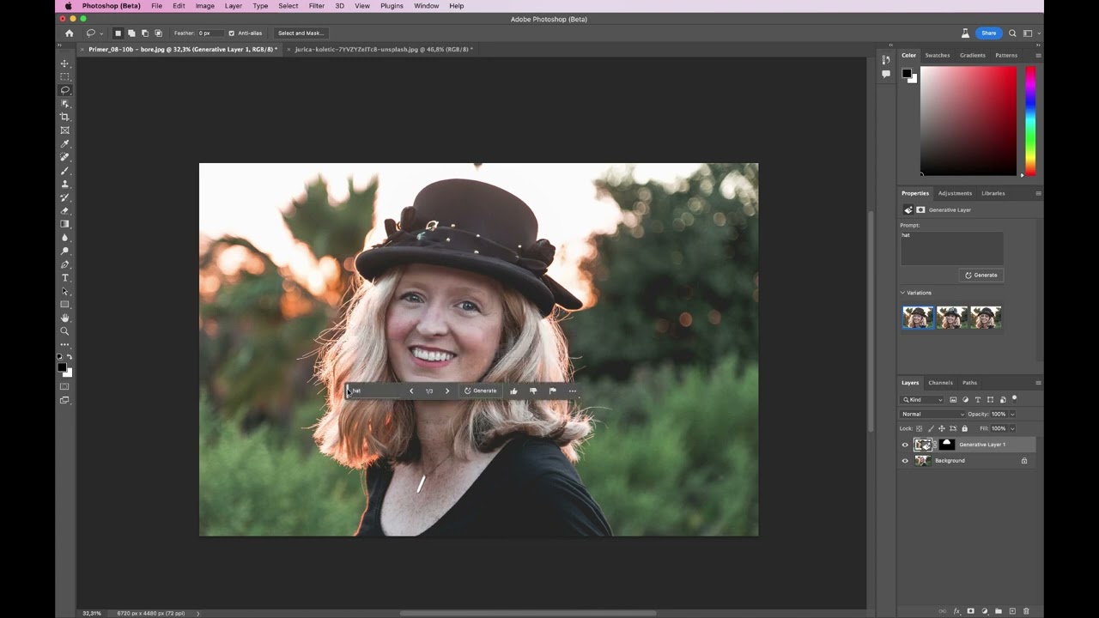The height and width of the screenshot is (618, 1099).
Task: Select the Rectangular Marquee tool
Action: tap(64, 76)
